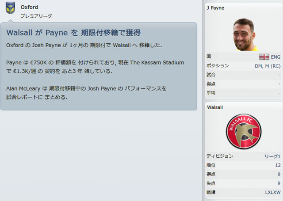Screen dimensions: 283x201
Task: Open the Walsall panel title
Action: (215, 107)
